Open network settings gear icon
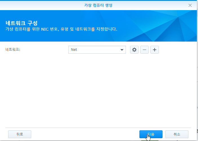The image size is (198, 141). coord(134,50)
